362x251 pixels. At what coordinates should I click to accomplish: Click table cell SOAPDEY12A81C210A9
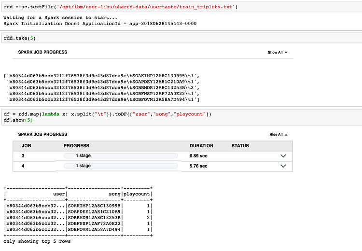point(94,212)
